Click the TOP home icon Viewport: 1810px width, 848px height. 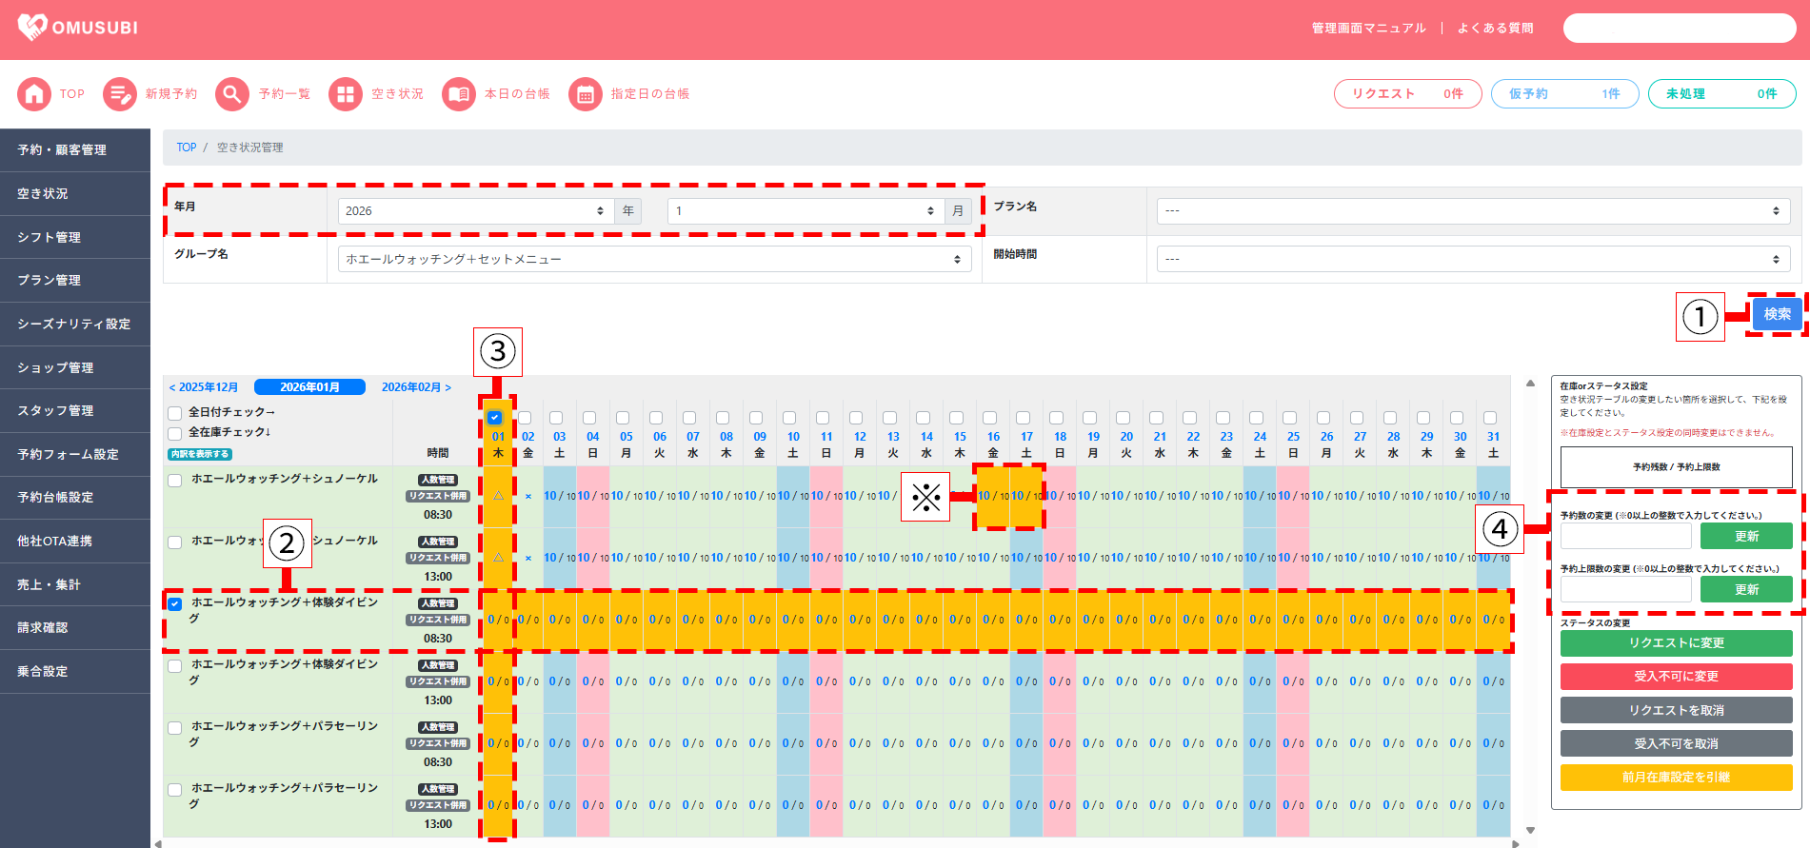pos(34,94)
